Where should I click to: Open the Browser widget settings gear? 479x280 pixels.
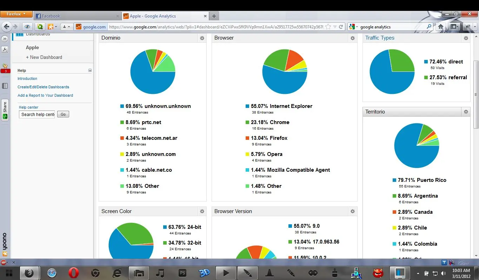pos(353,38)
